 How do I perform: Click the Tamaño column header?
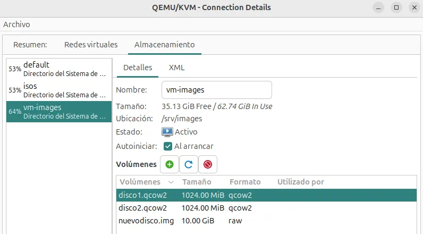click(x=197, y=182)
